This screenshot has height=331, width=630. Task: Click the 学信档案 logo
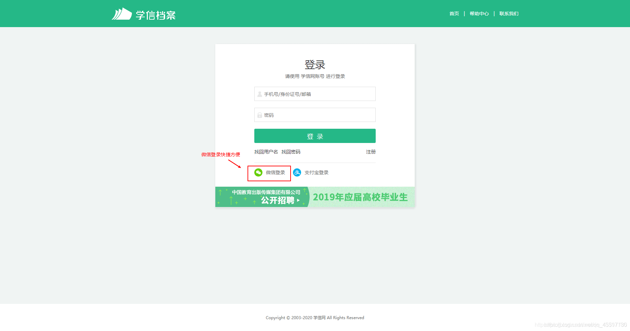[x=144, y=14]
